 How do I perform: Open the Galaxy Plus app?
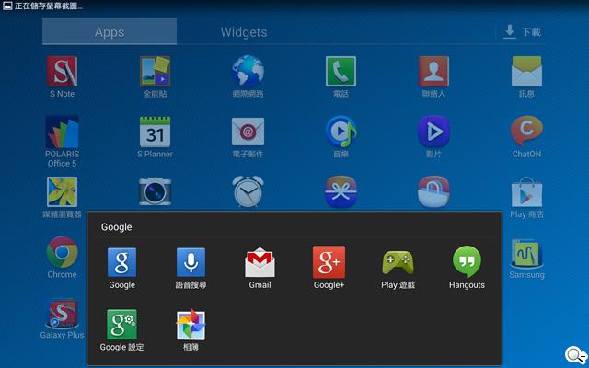pos(62,315)
